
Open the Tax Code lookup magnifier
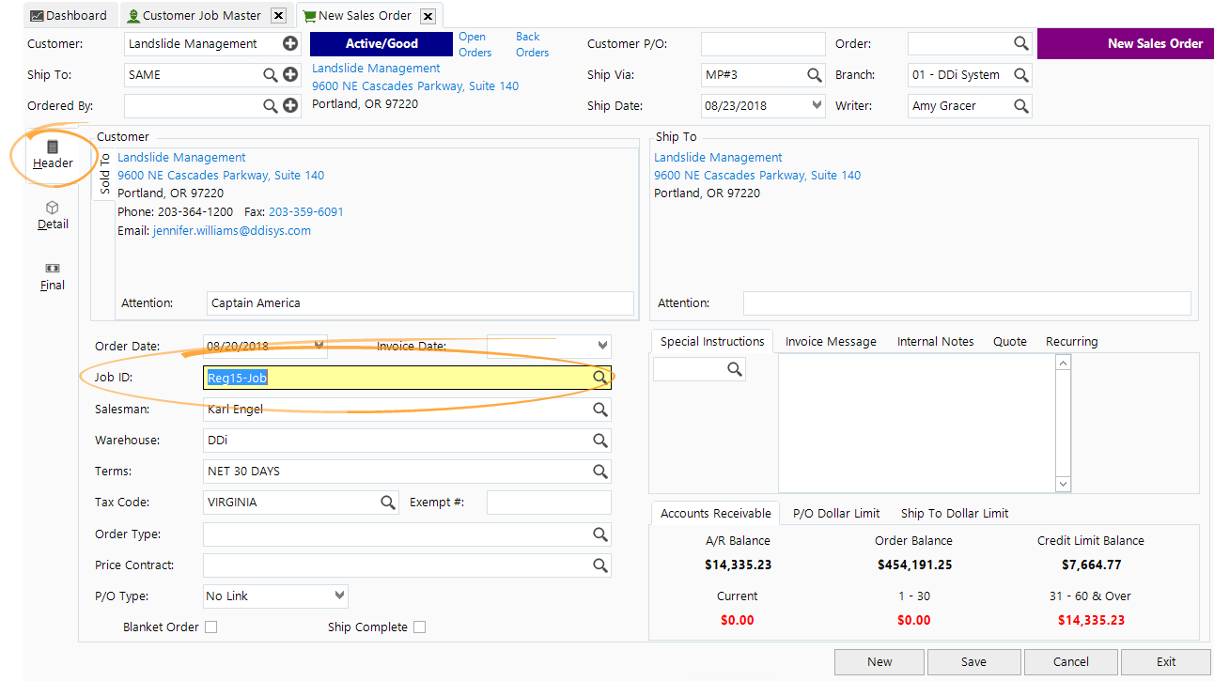(x=387, y=502)
